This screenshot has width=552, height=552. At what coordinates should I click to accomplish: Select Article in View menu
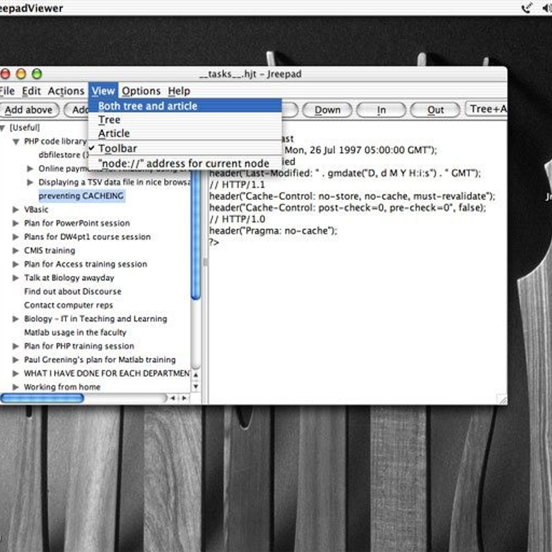185,133
